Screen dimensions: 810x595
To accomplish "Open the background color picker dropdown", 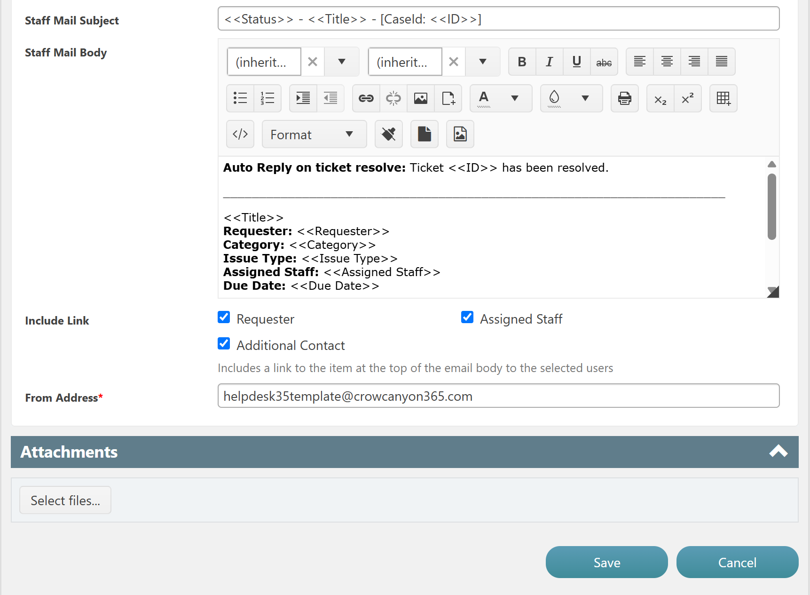I will 585,98.
